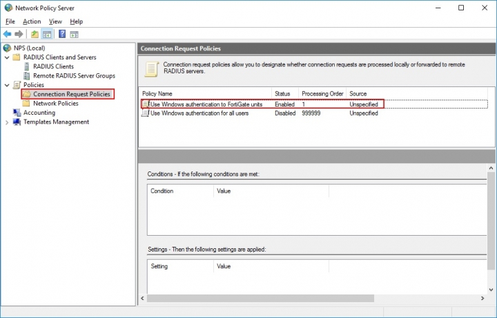The height and width of the screenshot is (318, 497).
Task: Click the up one level folder icon
Action: (x=35, y=34)
